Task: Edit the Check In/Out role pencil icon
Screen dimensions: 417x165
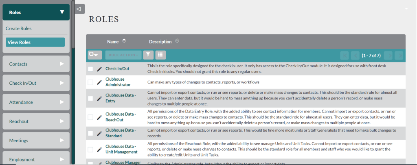Action: (99, 69)
